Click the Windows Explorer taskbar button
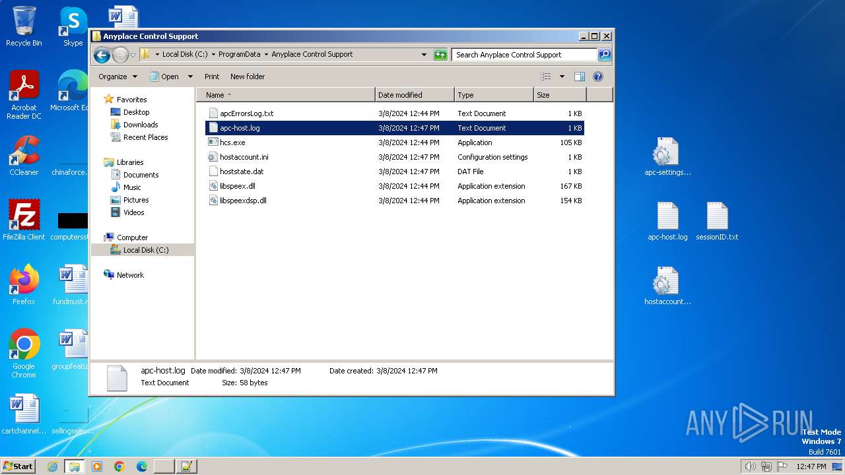This screenshot has width=845, height=475. point(74,466)
